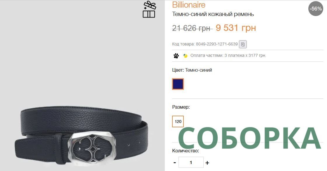
Task: Click the paw print payment icon
Action: point(176,56)
